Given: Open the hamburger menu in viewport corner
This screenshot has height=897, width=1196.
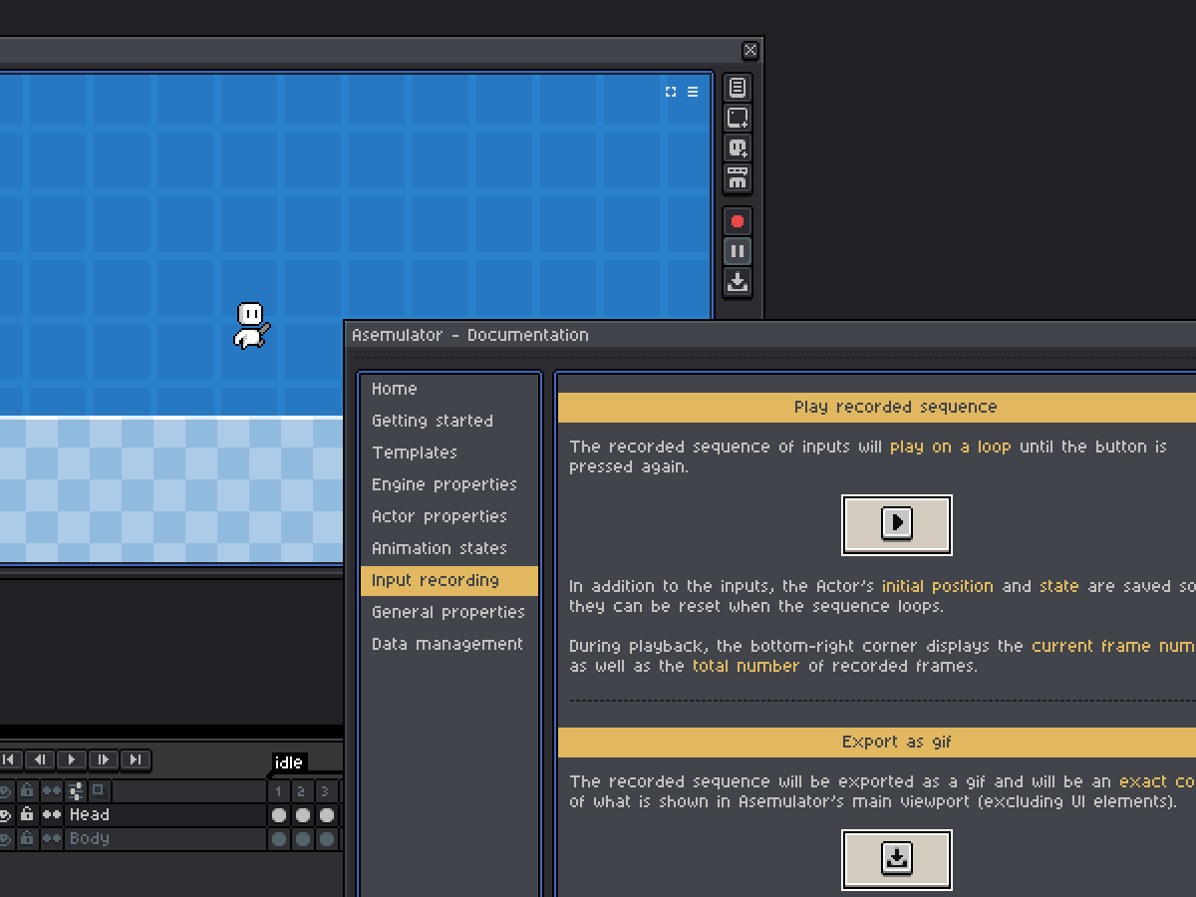Looking at the screenshot, I should click(x=693, y=92).
